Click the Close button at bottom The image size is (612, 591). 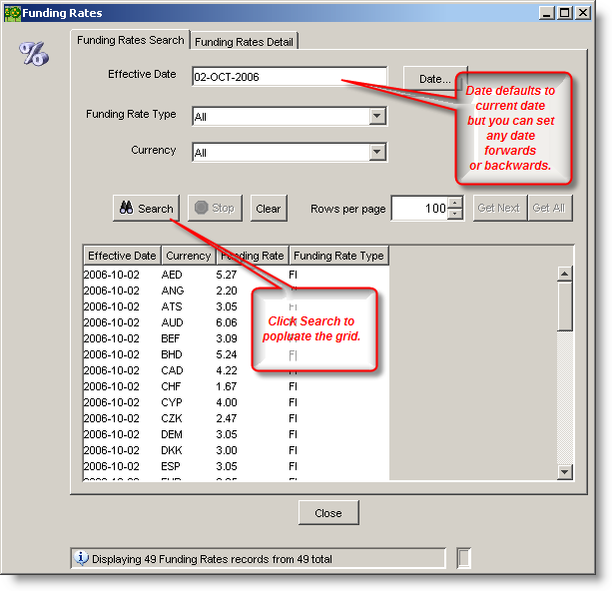(327, 513)
